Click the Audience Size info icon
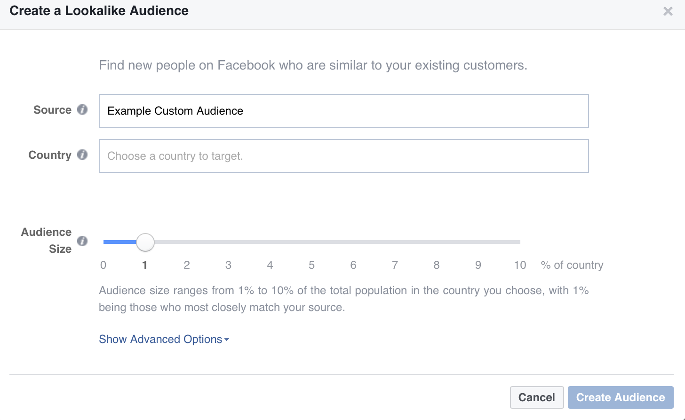The width and height of the screenshot is (685, 420). (x=82, y=241)
